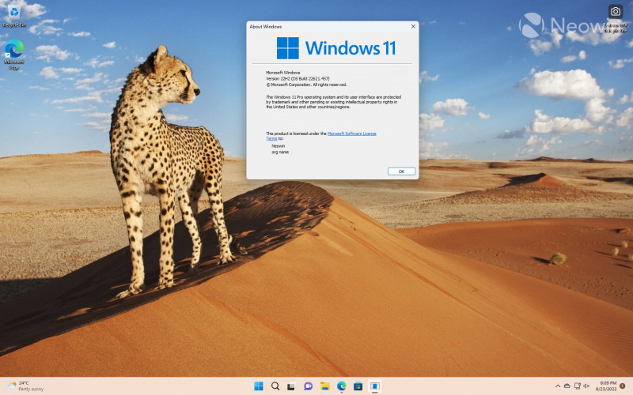
Task: Select the active winver taskbar icon
Action: (374, 386)
